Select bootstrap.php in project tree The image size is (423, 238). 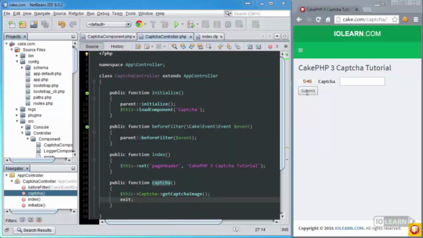46,85
